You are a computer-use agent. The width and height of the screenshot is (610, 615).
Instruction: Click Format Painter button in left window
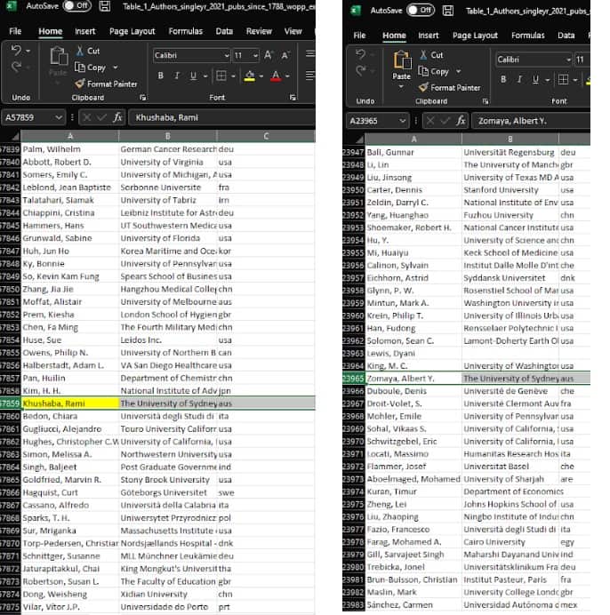pyautogui.click(x=105, y=84)
